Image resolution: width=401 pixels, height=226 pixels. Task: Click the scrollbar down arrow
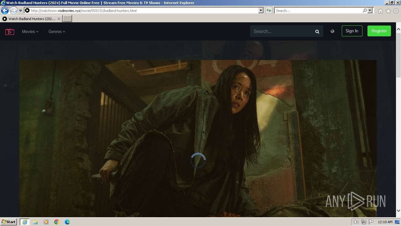[398, 211]
